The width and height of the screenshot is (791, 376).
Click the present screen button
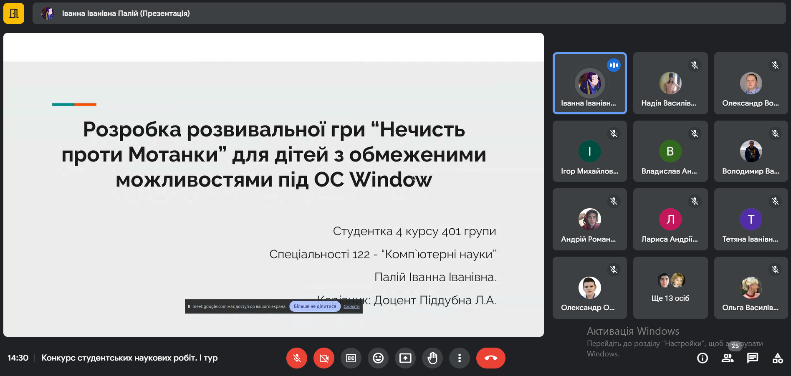coord(405,358)
